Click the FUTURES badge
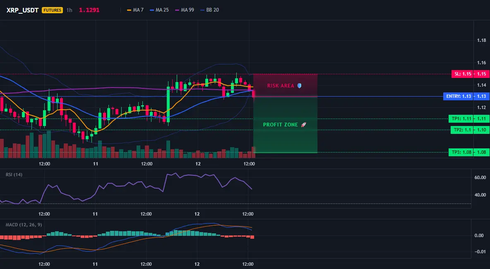490x269 pixels. coord(52,10)
